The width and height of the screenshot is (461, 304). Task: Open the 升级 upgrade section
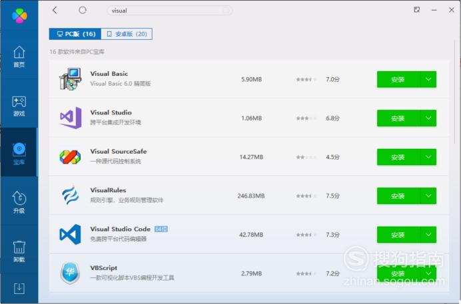point(19,202)
